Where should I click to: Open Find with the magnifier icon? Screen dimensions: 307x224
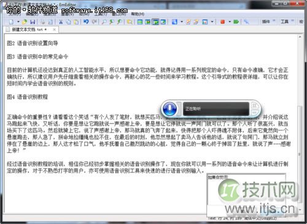coord(104,21)
